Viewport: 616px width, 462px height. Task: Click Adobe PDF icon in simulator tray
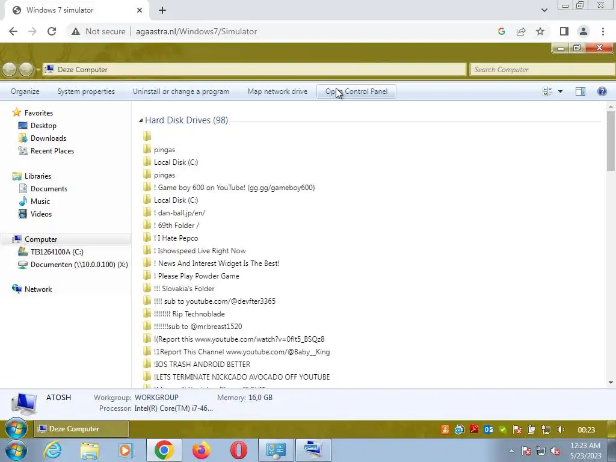[x=474, y=430]
